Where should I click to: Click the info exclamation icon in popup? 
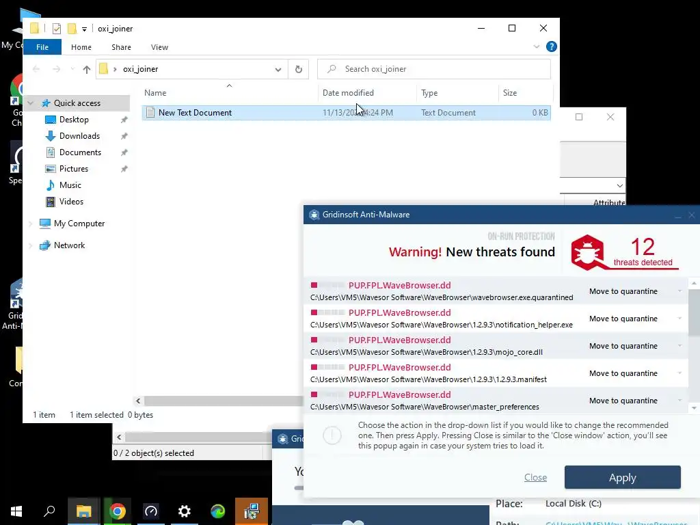pyautogui.click(x=332, y=435)
